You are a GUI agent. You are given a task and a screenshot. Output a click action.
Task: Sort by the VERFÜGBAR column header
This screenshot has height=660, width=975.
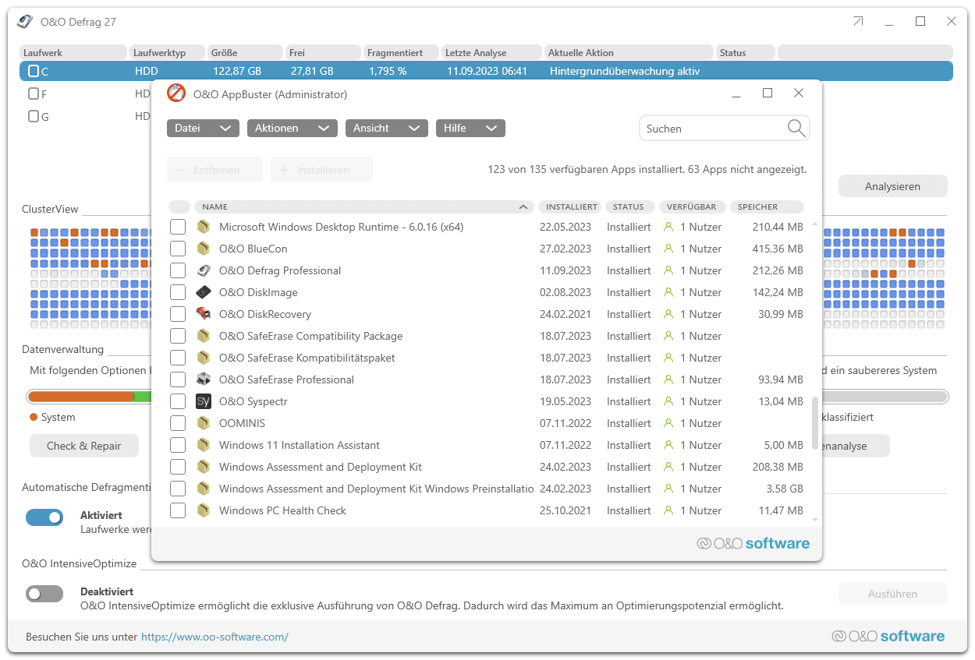(x=693, y=206)
